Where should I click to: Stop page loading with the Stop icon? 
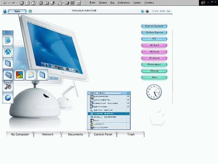[22, 3]
